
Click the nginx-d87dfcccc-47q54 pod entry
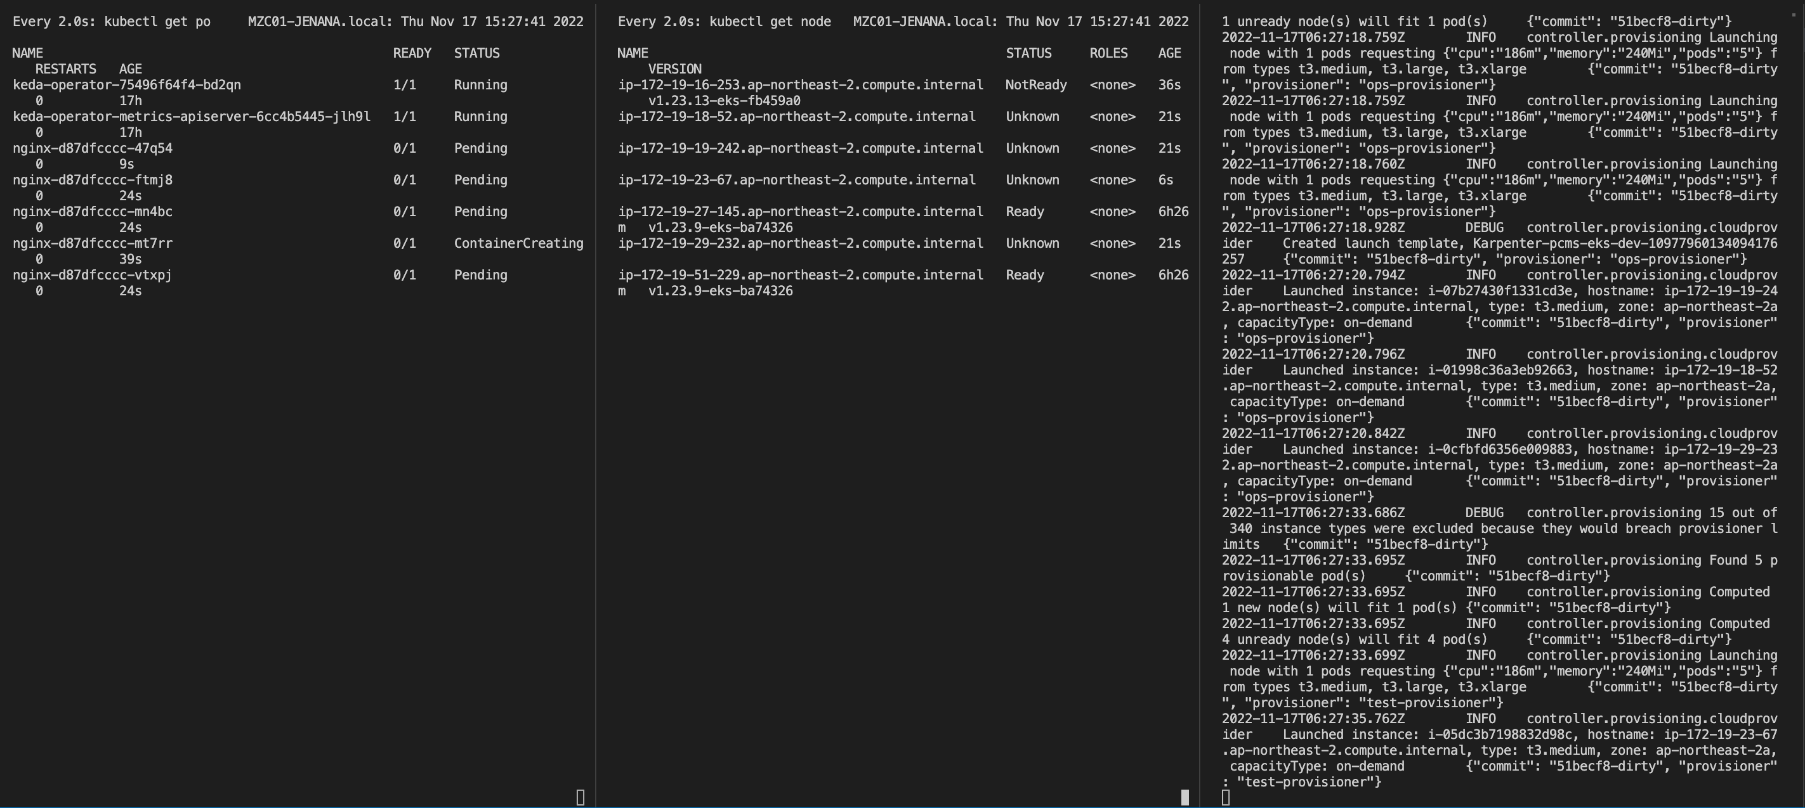[x=92, y=148]
